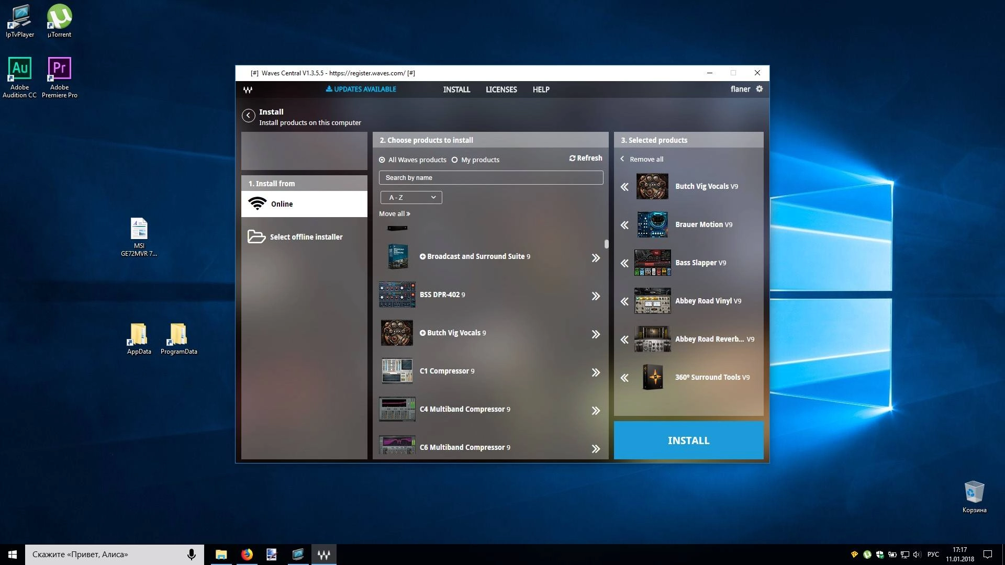The image size is (1005, 565).
Task: Open File Explorer from the taskbar
Action: (221, 555)
